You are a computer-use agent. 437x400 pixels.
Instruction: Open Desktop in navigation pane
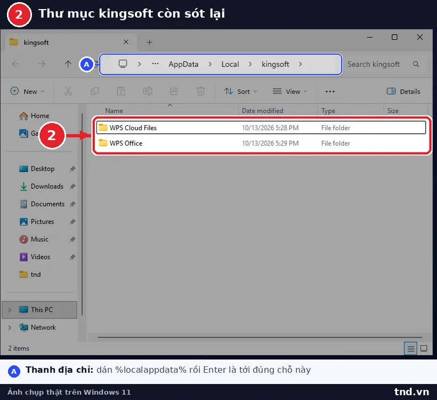coord(37,169)
